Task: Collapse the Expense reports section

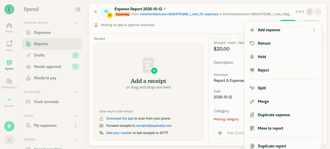Action: pos(76,23)
